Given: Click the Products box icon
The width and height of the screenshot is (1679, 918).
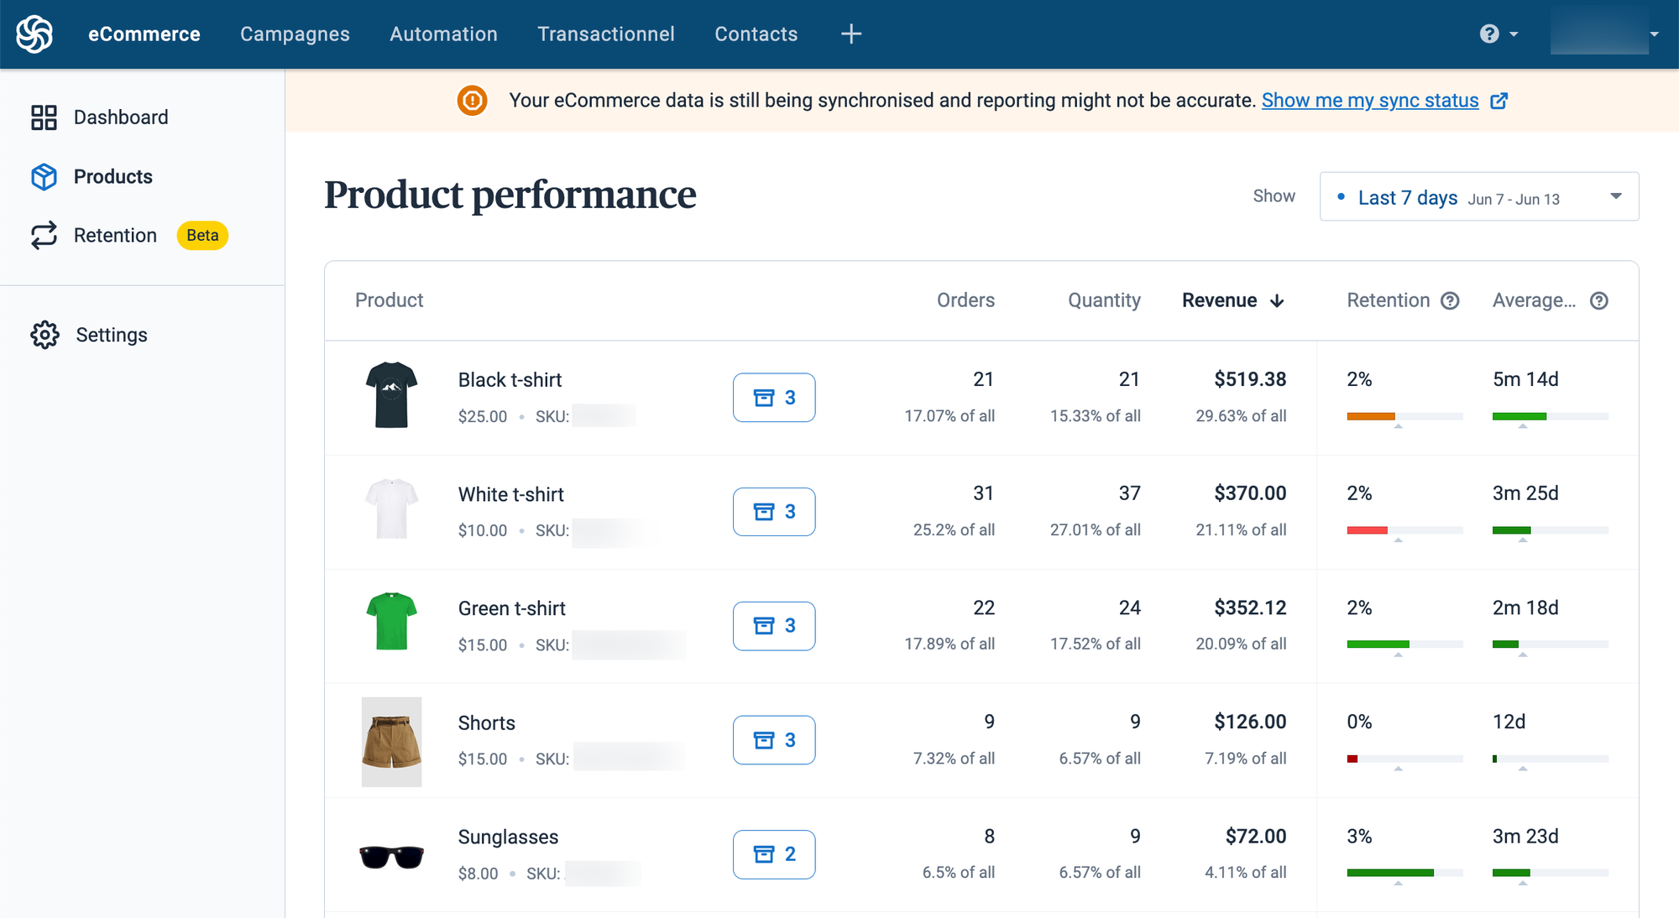Looking at the screenshot, I should point(44,177).
